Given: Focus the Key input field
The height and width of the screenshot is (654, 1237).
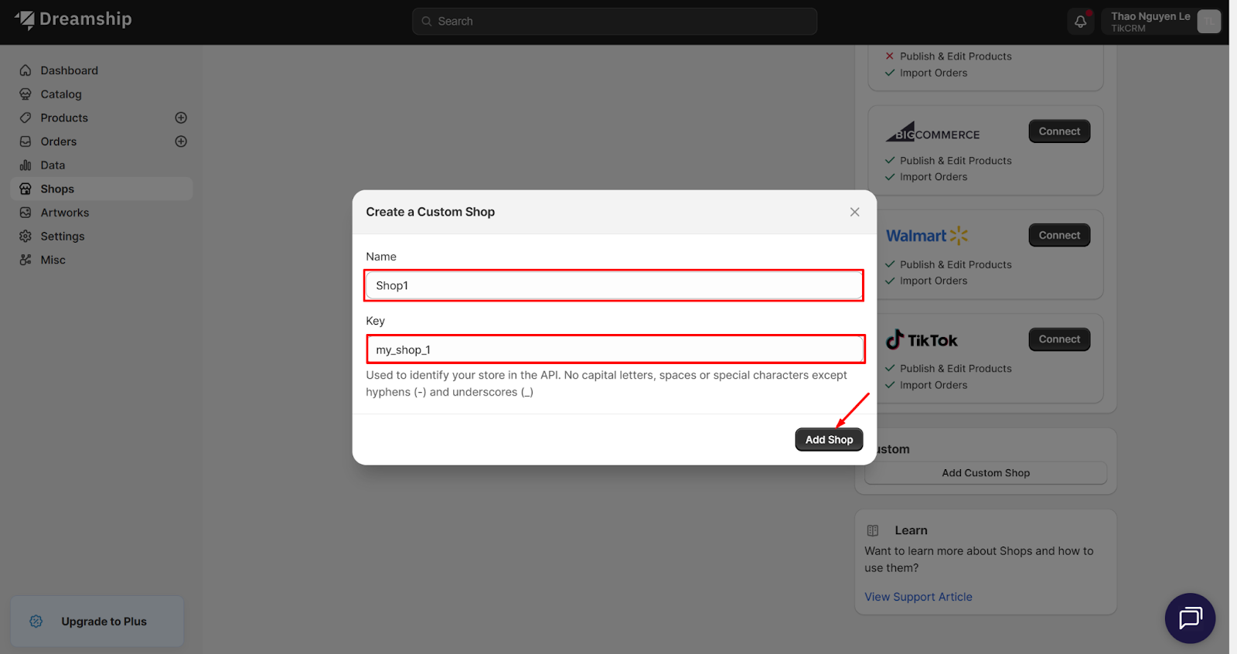Looking at the screenshot, I should 614,350.
